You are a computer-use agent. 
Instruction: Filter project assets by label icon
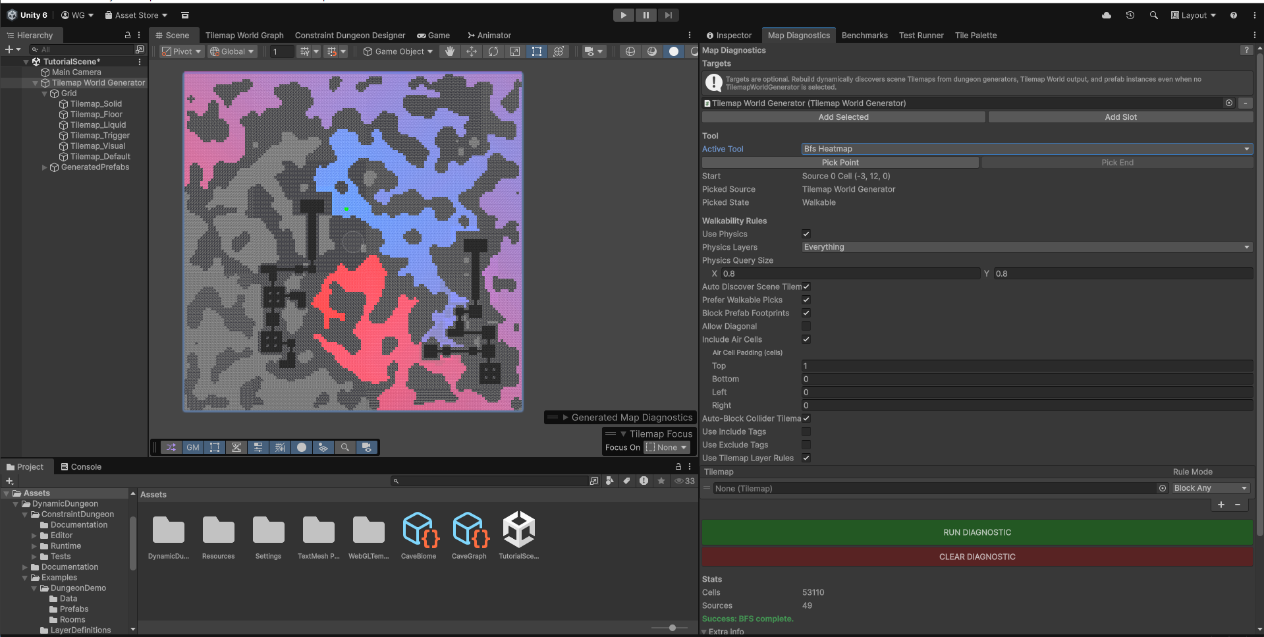click(627, 481)
